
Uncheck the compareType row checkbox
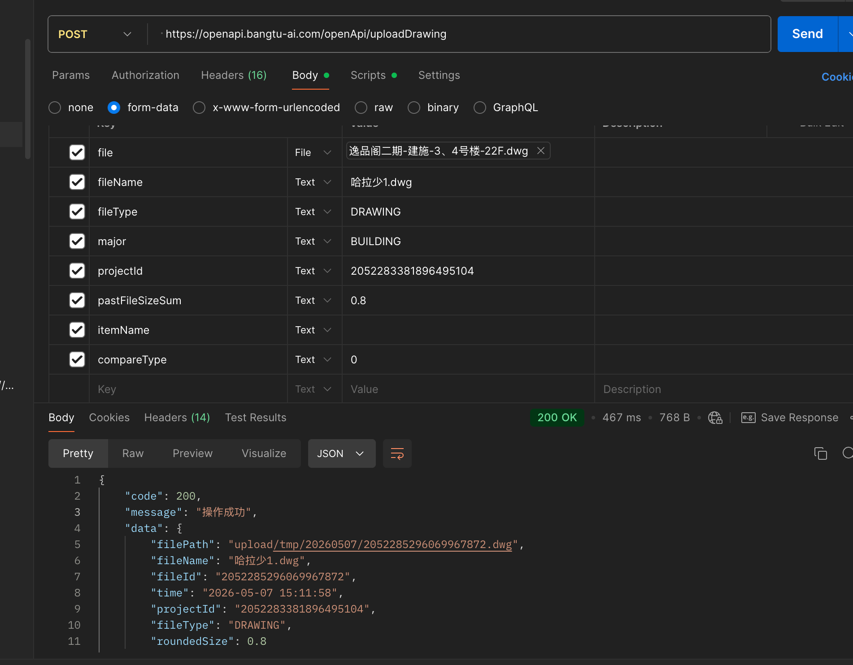tap(77, 359)
